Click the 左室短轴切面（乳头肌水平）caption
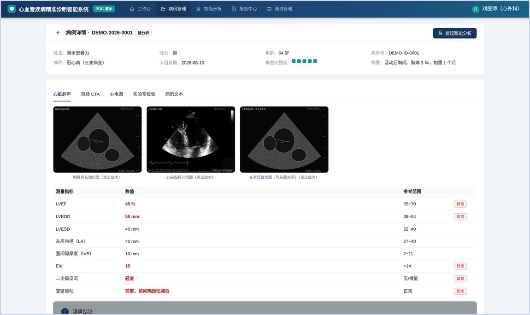530x315 pixels. 283,177
